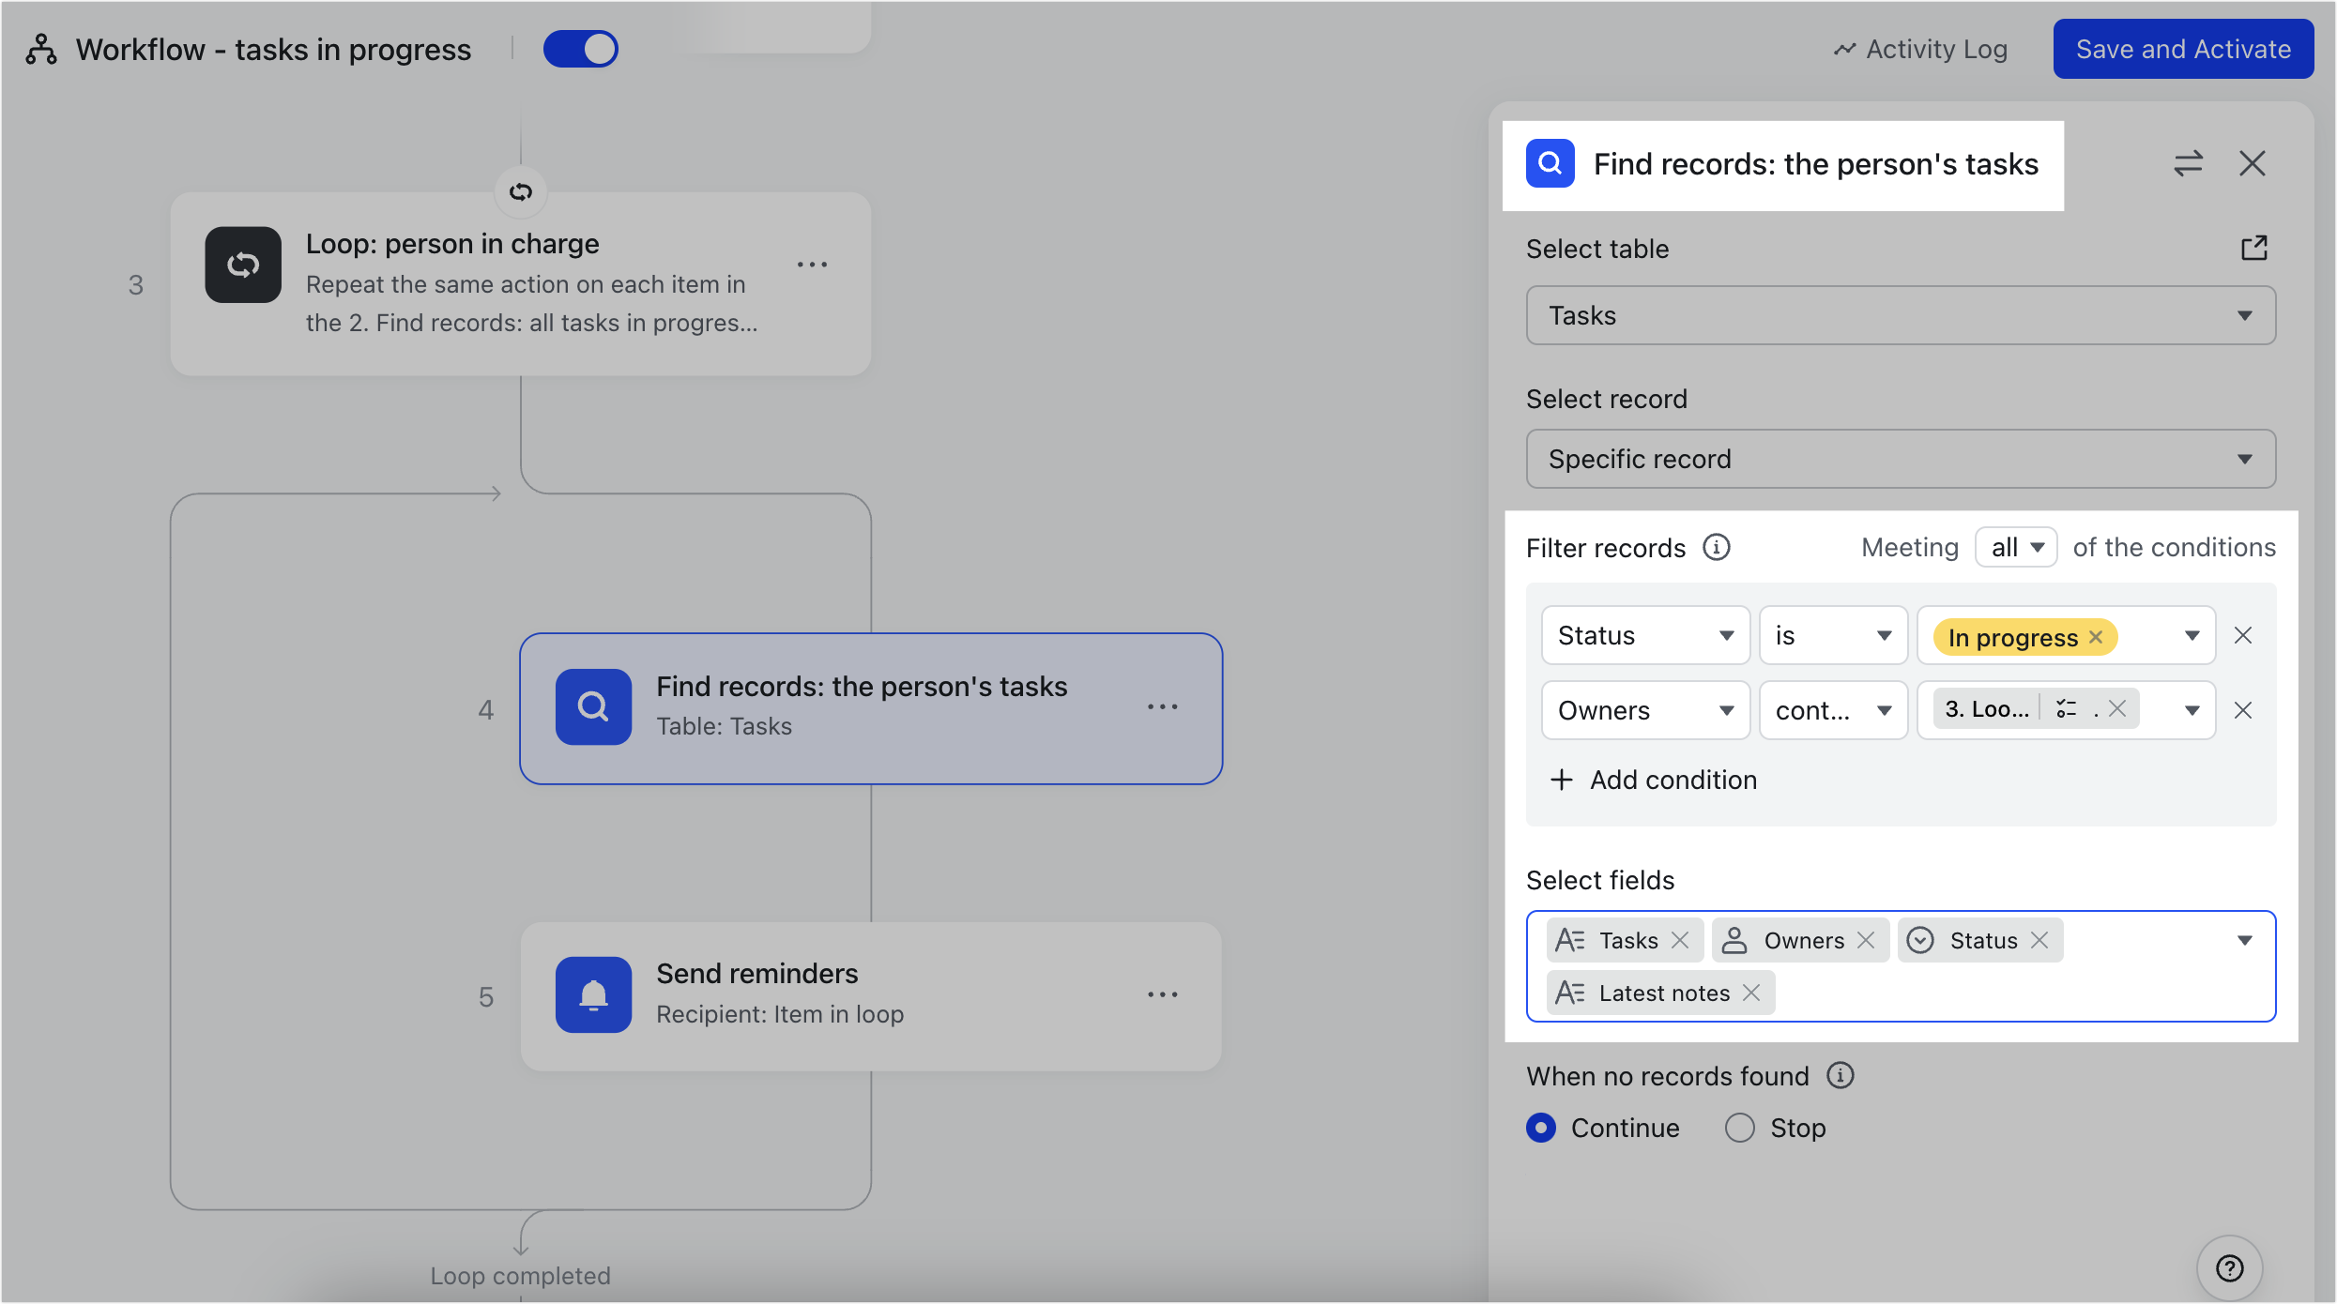
Task: Click the swap action icon in panel header
Action: [2188, 163]
